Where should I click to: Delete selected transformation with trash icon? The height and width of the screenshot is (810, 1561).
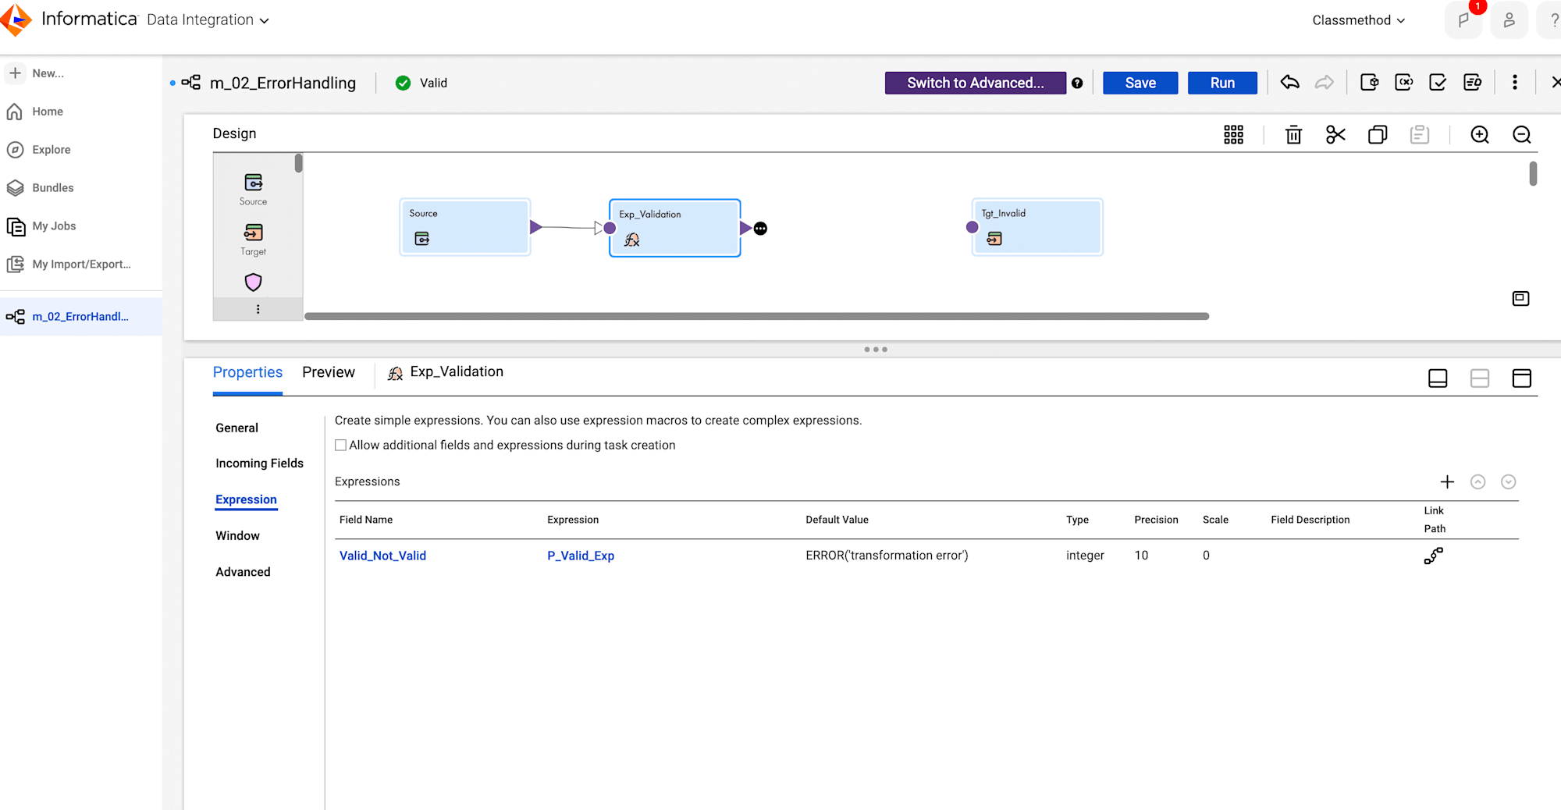pos(1294,134)
